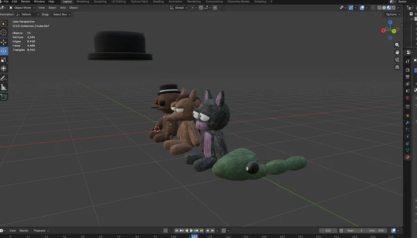This screenshot has height=238, width=417.
Task: Open Orientation Default dropdown
Action: coord(28,14)
